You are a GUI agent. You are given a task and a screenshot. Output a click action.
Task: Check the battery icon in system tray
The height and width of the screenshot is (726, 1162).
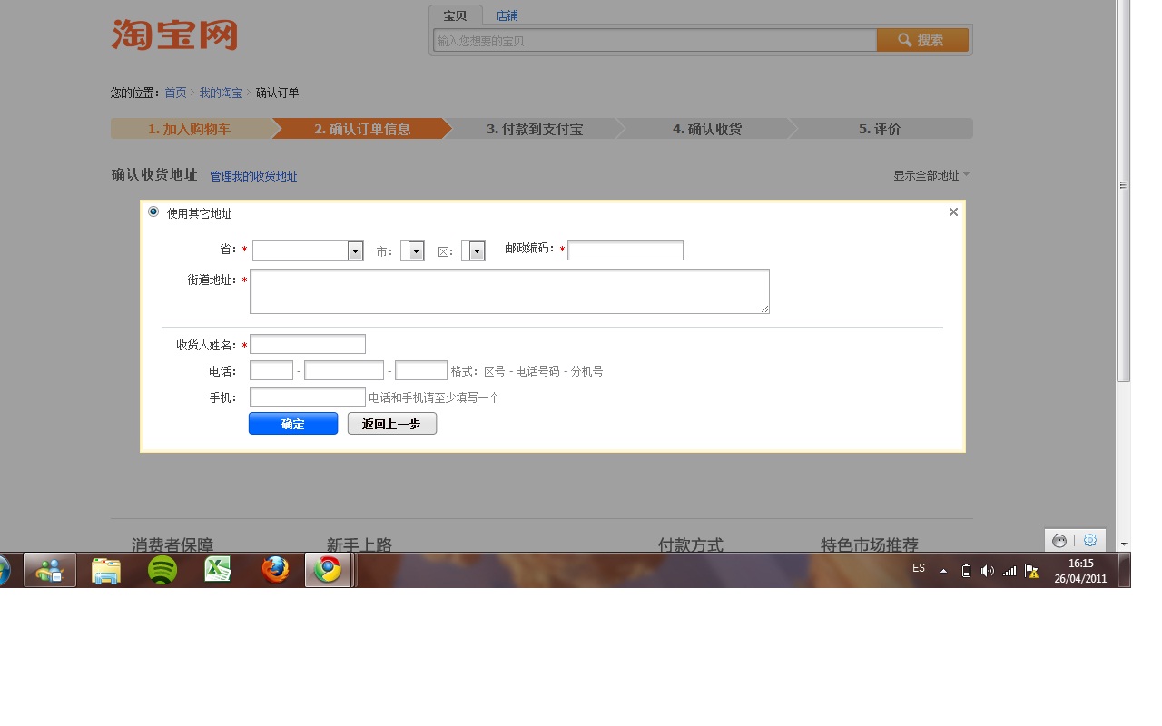[966, 571]
